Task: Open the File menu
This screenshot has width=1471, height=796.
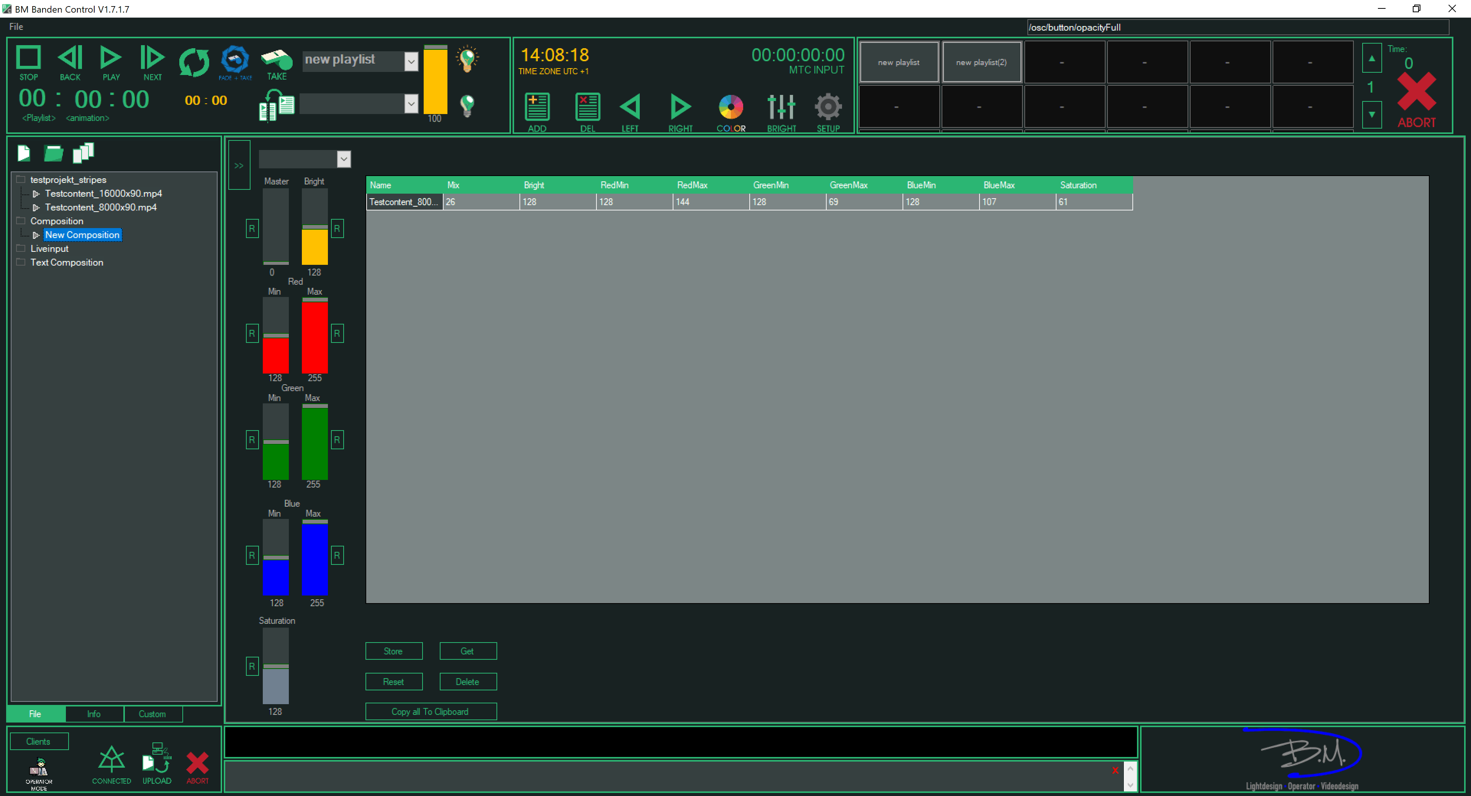Action: pyautogui.click(x=16, y=26)
